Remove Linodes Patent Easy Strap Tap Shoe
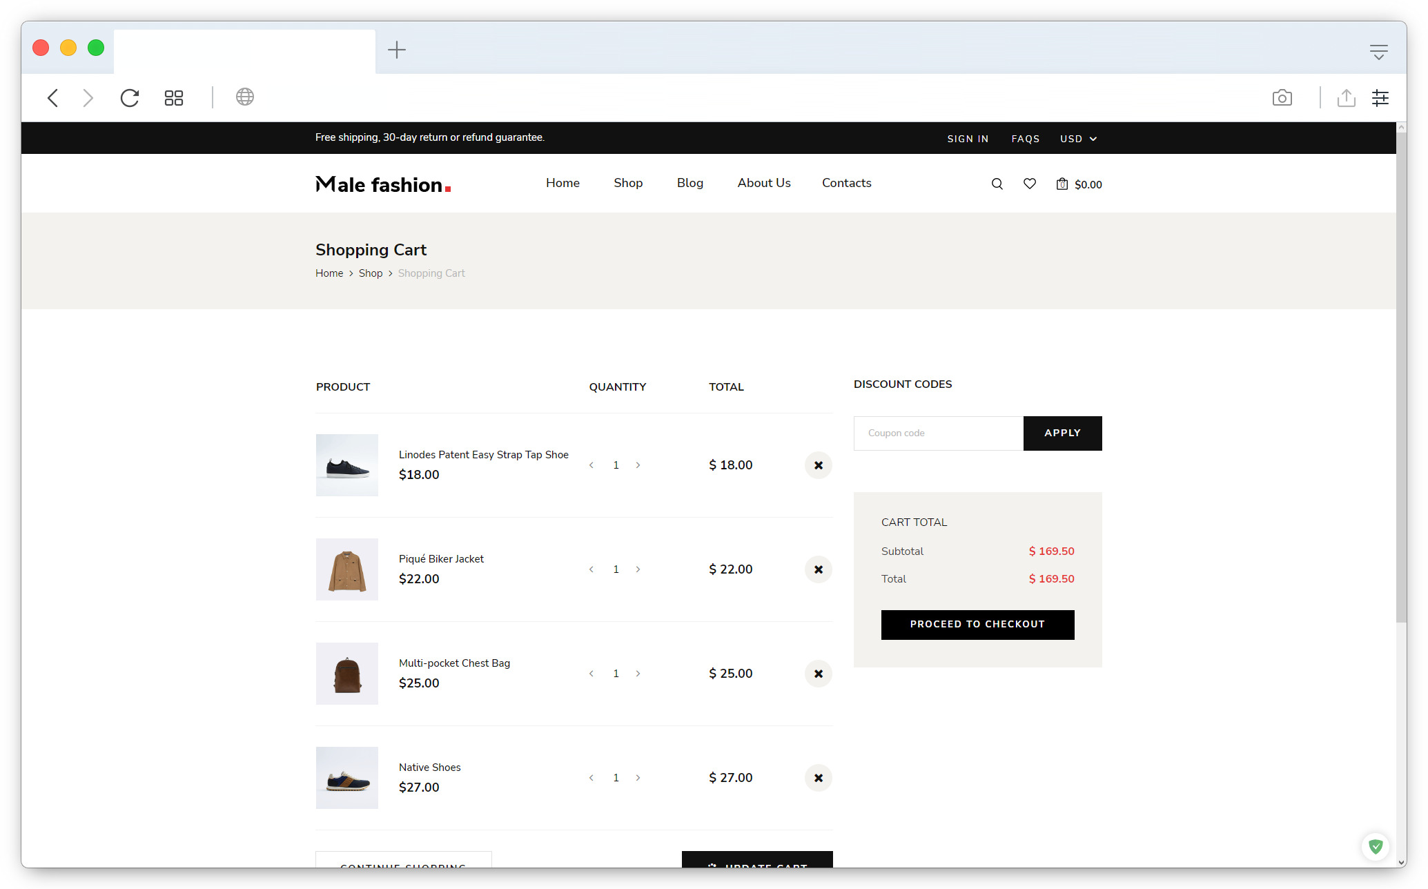This screenshot has width=1428, height=889. tap(819, 465)
